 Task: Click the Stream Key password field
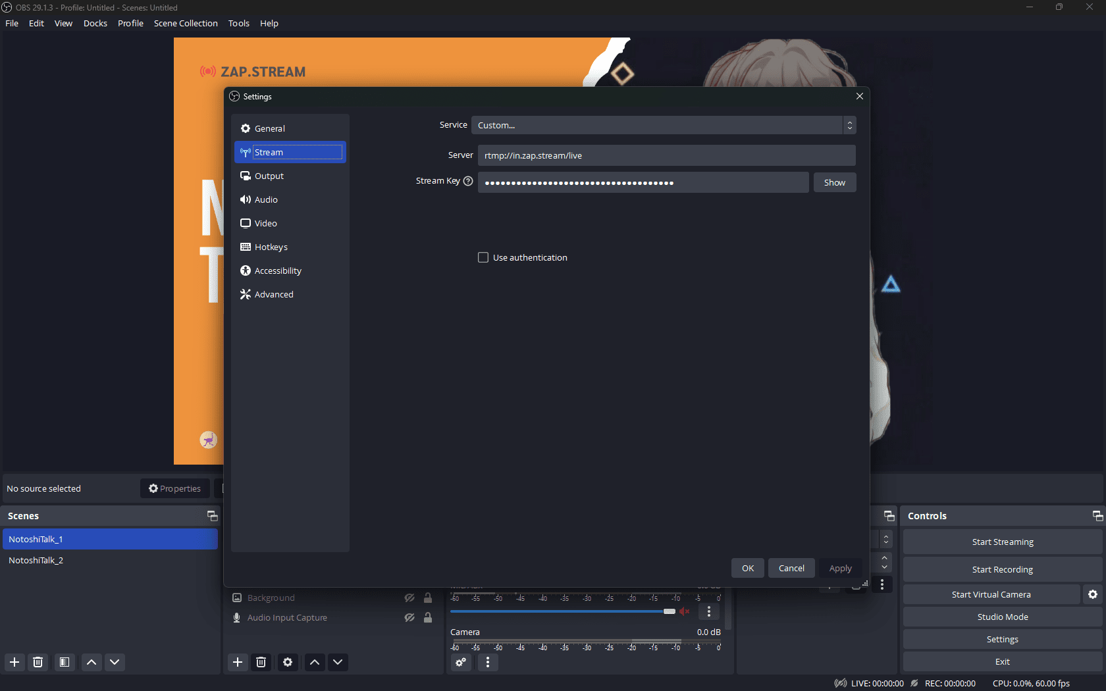(643, 182)
